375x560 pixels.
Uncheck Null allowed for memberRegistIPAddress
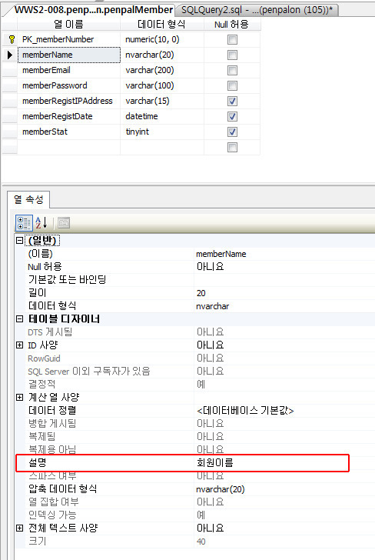[232, 101]
